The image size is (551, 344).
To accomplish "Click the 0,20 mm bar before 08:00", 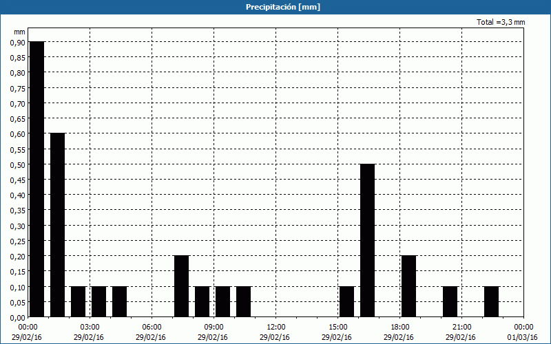I will (182, 286).
